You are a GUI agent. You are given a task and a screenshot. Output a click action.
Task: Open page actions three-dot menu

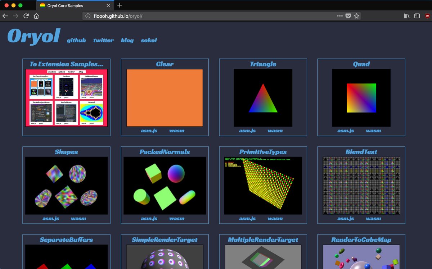coord(340,16)
